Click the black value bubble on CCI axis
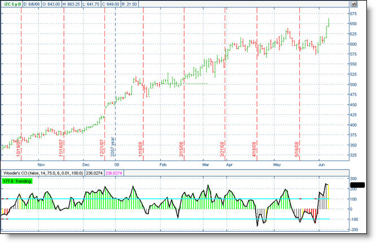This screenshot has width=376, height=243. pyautogui.click(x=357, y=185)
